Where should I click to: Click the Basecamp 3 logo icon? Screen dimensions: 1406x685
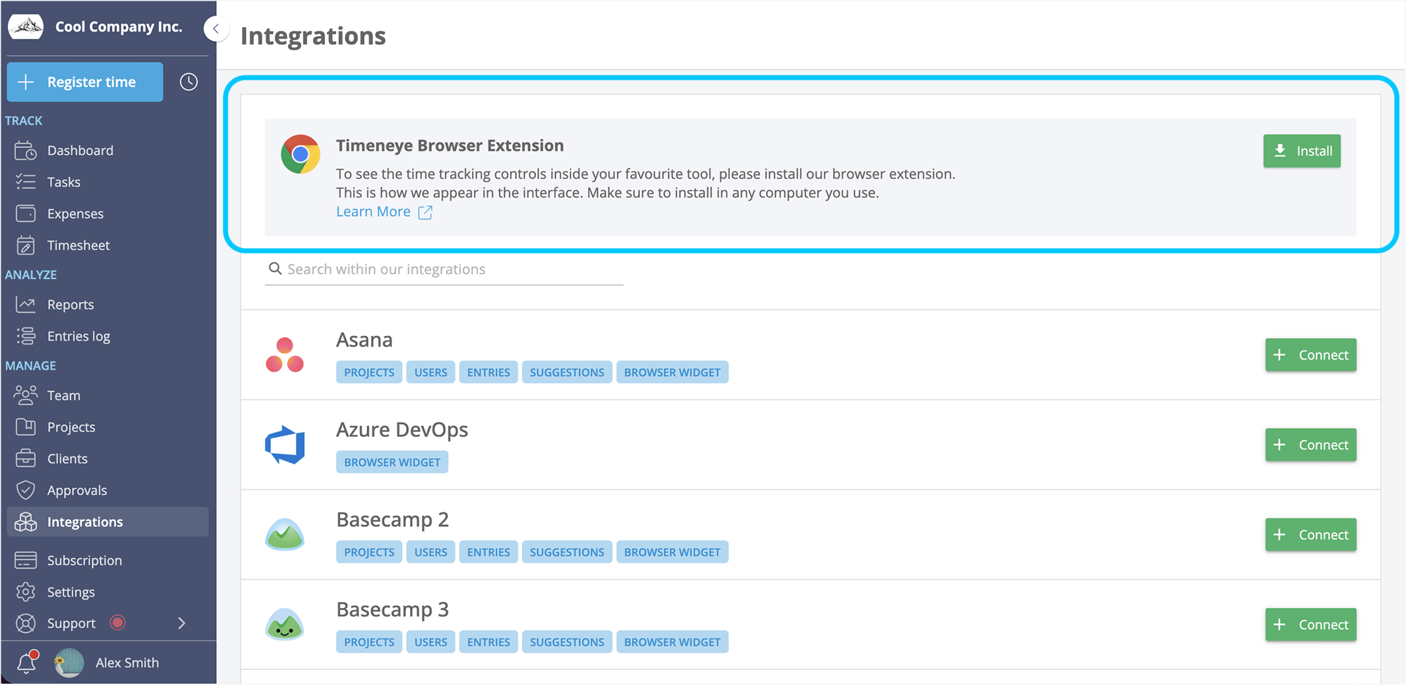285,624
